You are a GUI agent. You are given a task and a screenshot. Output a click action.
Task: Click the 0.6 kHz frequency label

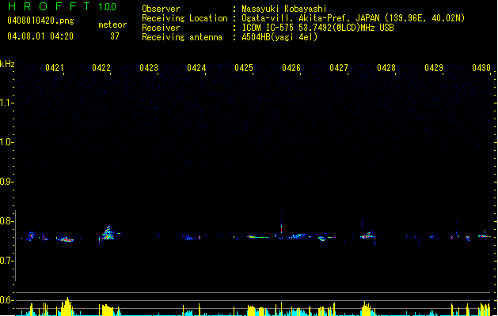(x=6, y=300)
